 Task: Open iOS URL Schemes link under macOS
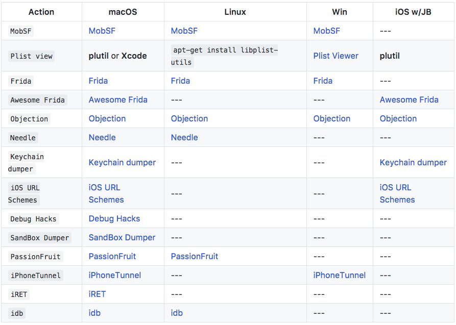(106, 193)
